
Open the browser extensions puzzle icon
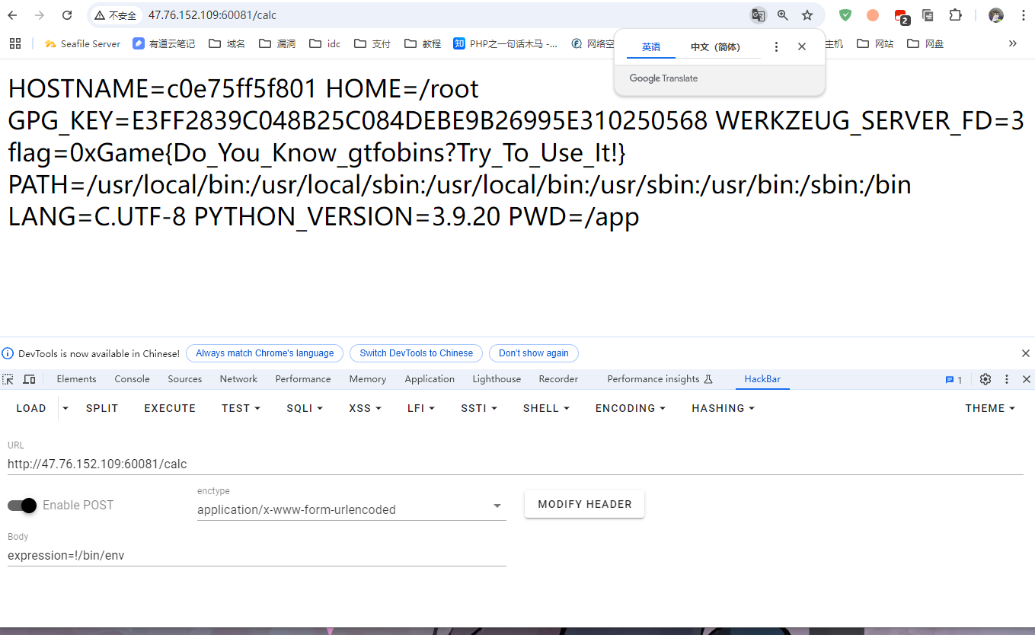[955, 15]
